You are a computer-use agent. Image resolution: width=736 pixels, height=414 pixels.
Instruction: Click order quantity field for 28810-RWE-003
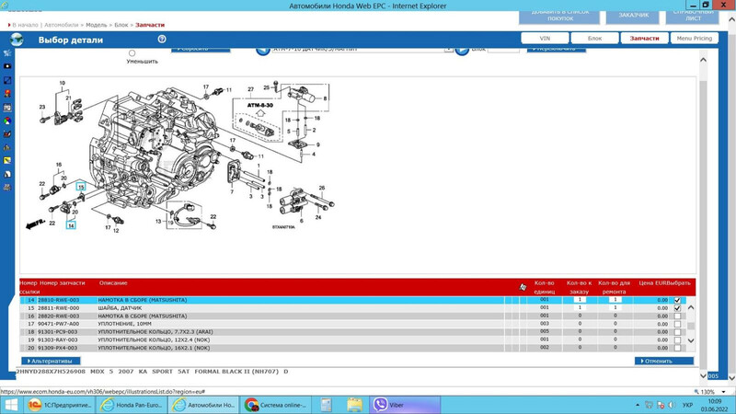[580, 300]
